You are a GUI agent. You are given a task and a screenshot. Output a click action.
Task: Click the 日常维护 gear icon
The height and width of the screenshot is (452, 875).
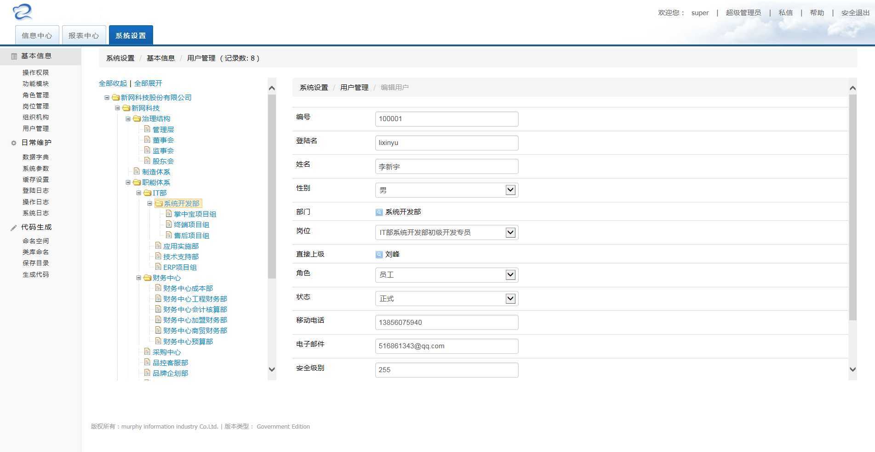click(14, 143)
